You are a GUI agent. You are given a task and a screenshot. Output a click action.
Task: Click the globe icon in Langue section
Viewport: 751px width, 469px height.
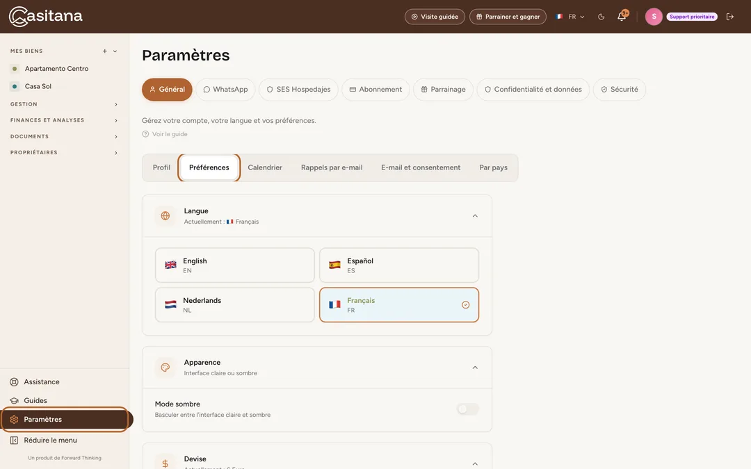coord(165,216)
